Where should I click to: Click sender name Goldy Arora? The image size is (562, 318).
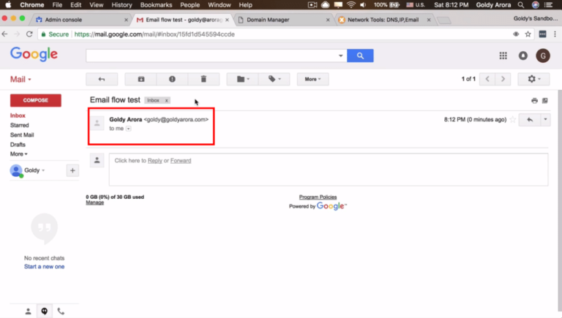coord(125,120)
